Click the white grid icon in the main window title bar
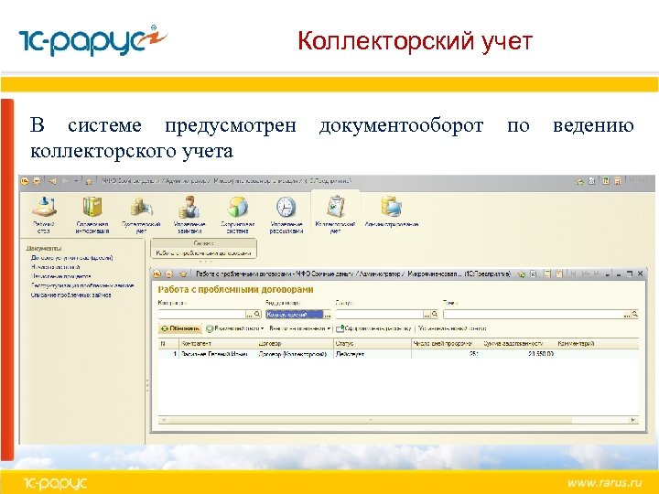 (592, 181)
